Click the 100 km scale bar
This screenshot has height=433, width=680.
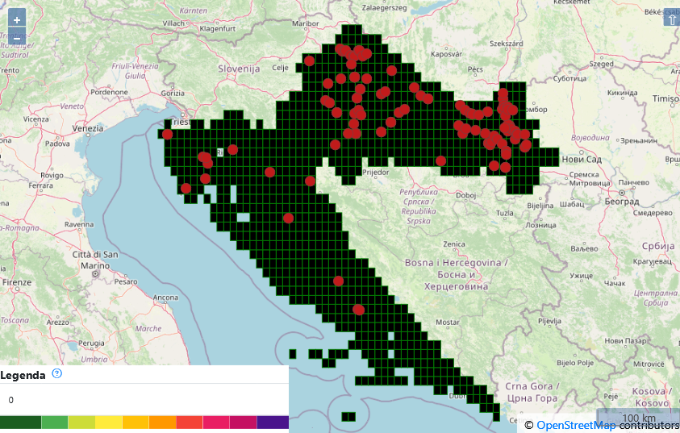pyautogui.click(x=637, y=418)
